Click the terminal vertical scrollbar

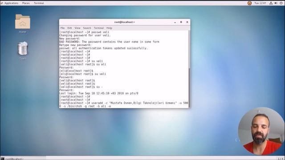tap(189, 69)
